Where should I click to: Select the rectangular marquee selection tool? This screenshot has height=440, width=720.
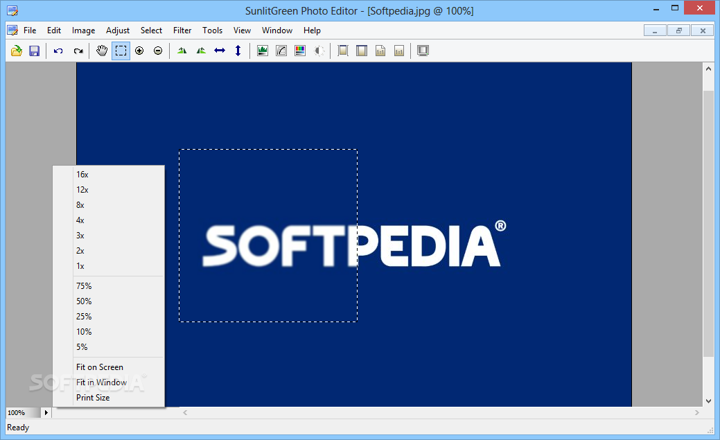point(121,51)
